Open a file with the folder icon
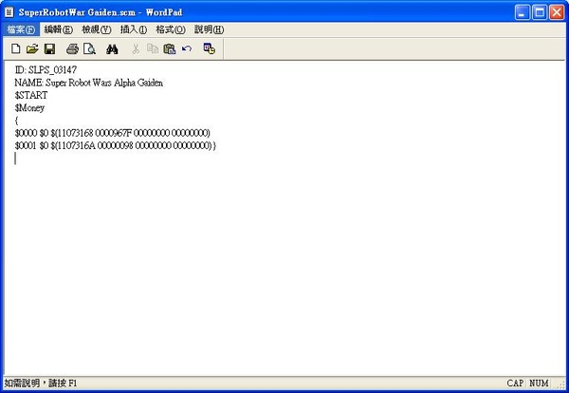The width and height of the screenshot is (569, 393). click(32, 48)
